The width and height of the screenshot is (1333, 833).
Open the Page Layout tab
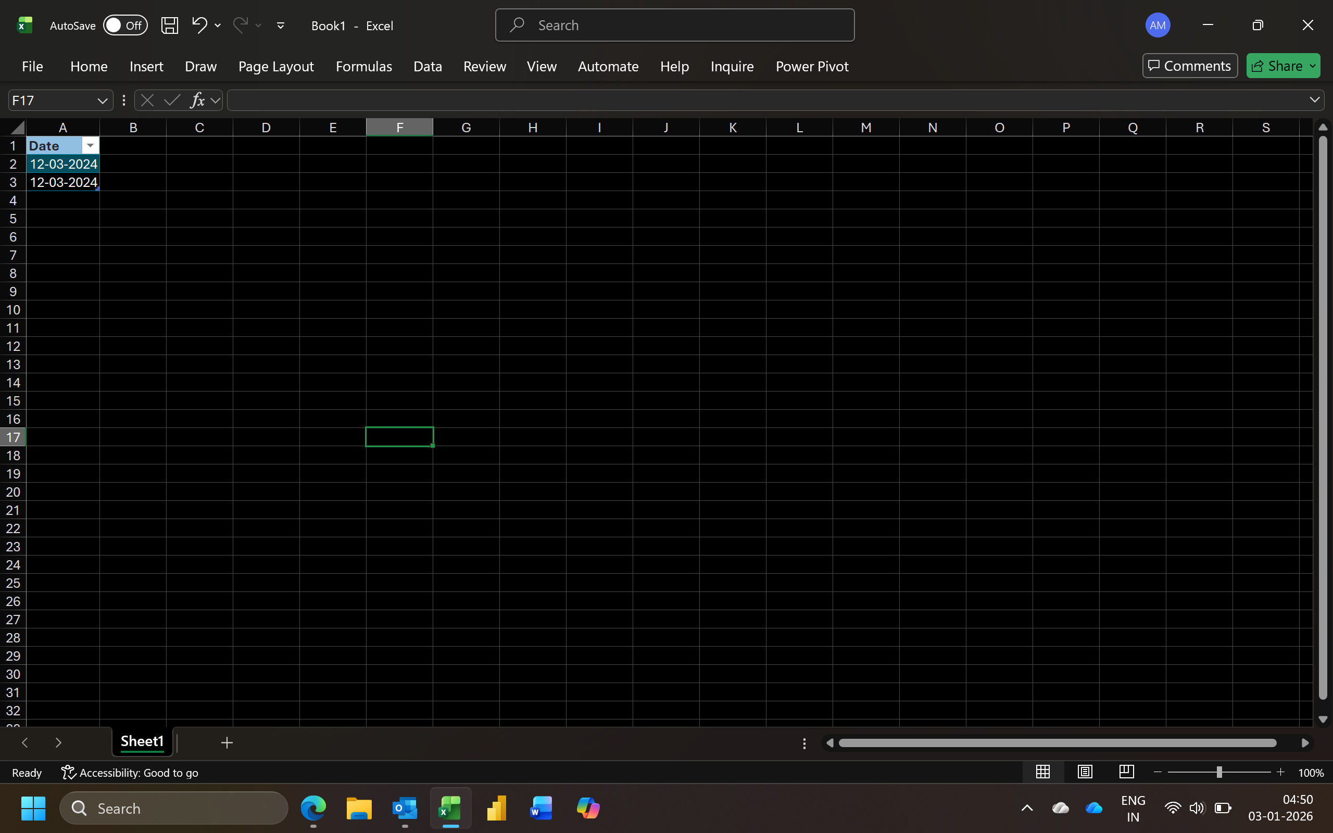(276, 66)
